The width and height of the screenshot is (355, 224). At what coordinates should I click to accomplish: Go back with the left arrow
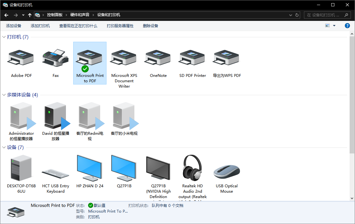point(6,15)
